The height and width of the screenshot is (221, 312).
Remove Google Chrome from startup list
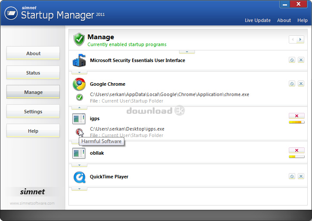(x=301, y=84)
